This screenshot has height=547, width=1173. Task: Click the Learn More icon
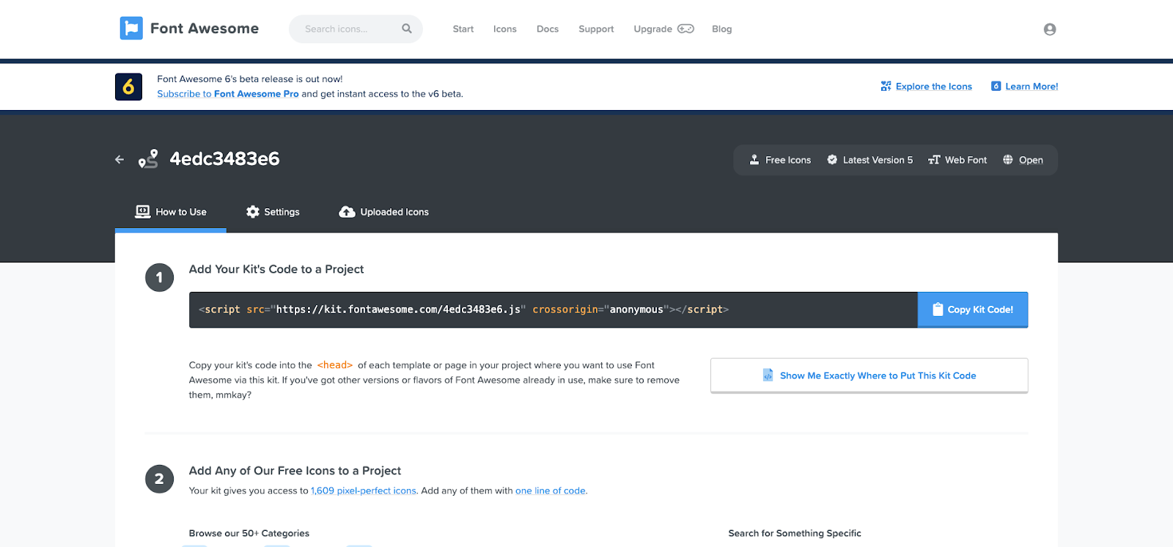[996, 87]
